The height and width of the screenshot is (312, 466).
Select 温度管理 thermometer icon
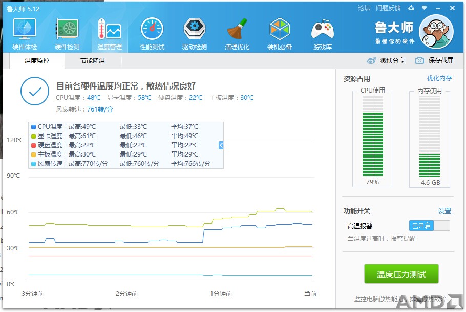tap(110, 29)
